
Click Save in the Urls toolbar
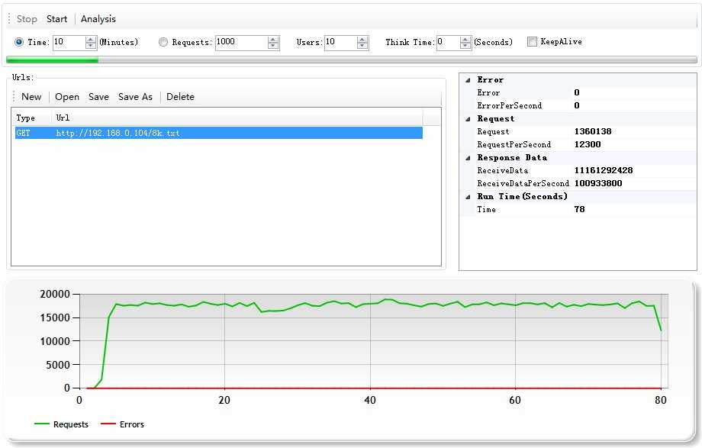tap(98, 97)
